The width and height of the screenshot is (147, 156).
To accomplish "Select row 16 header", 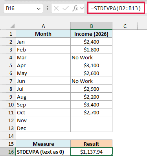I will (x=8, y=152).
